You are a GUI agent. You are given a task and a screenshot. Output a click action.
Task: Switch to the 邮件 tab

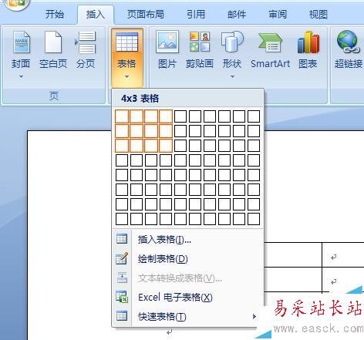point(237,15)
